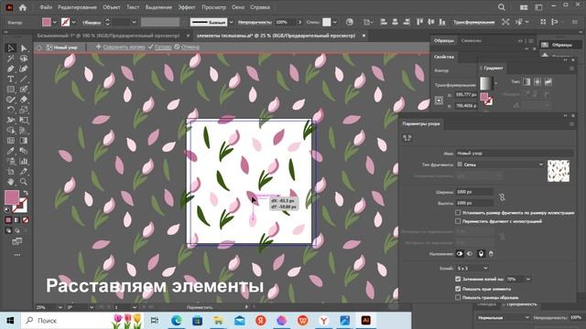Click the Имя 'Новый узор' input field
The width and height of the screenshot is (586, 329).
click(x=515, y=154)
